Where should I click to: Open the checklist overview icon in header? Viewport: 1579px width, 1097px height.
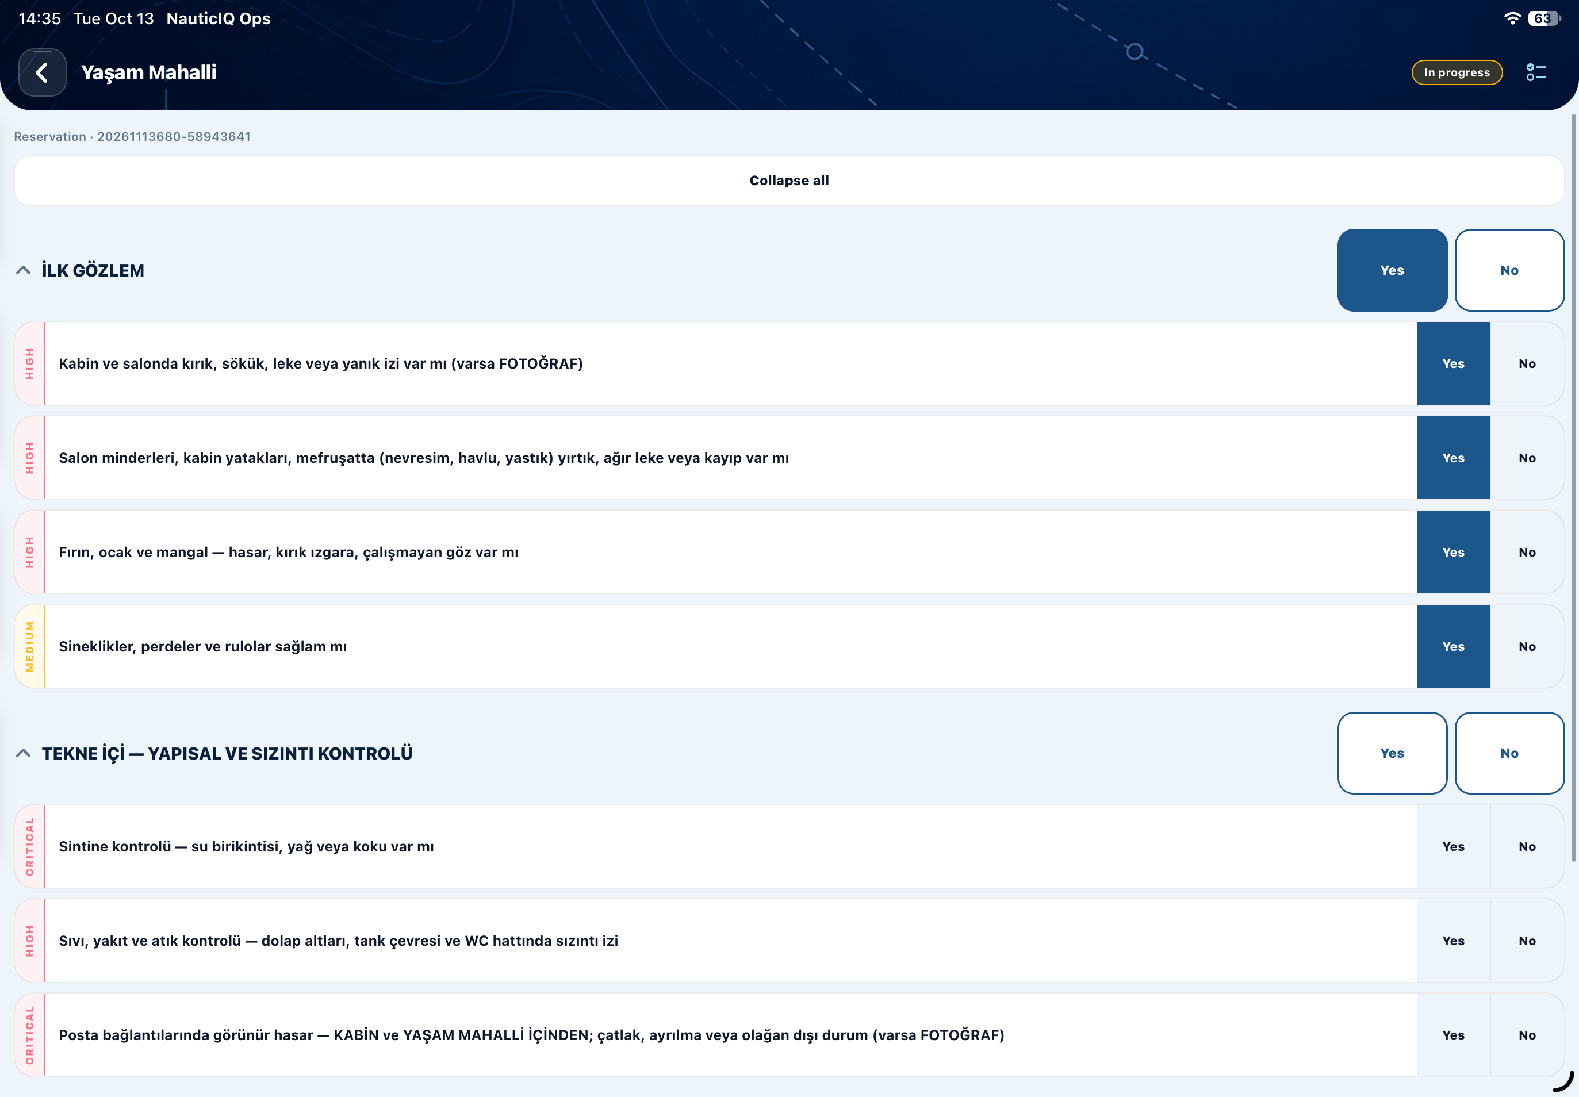(1536, 72)
